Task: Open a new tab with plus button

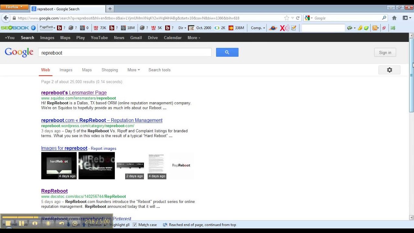Action: tap(110, 9)
